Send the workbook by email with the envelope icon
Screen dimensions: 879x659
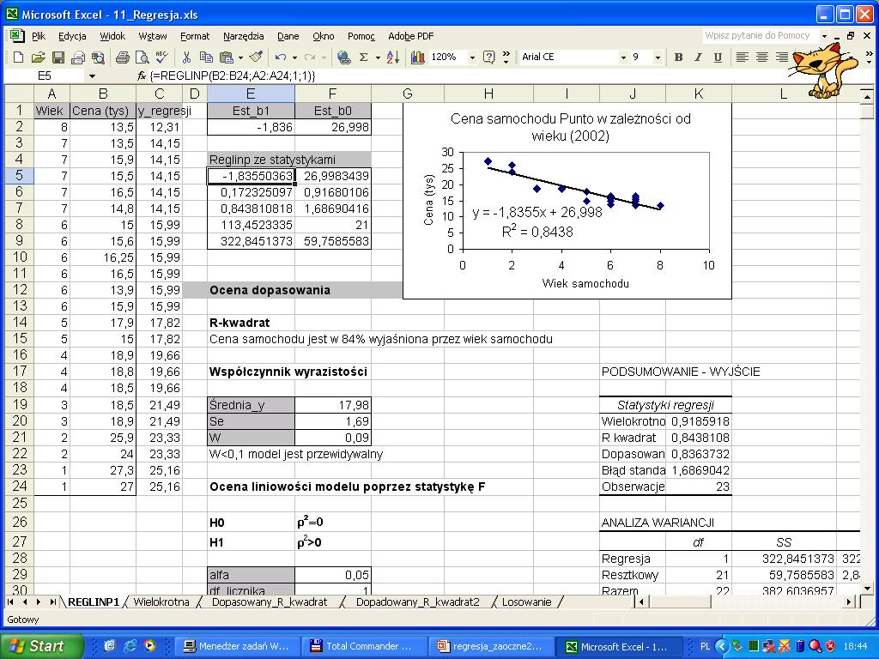coord(78,57)
